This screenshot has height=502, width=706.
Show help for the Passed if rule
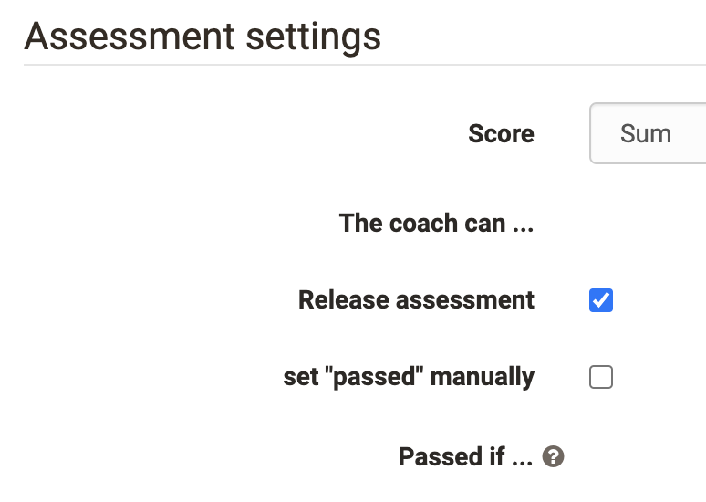click(553, 456)
